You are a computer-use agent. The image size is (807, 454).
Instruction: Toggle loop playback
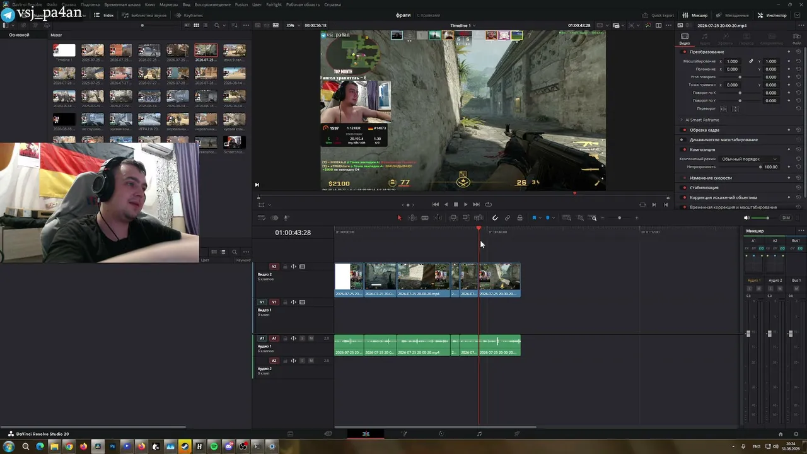click(x=488, y=204)
